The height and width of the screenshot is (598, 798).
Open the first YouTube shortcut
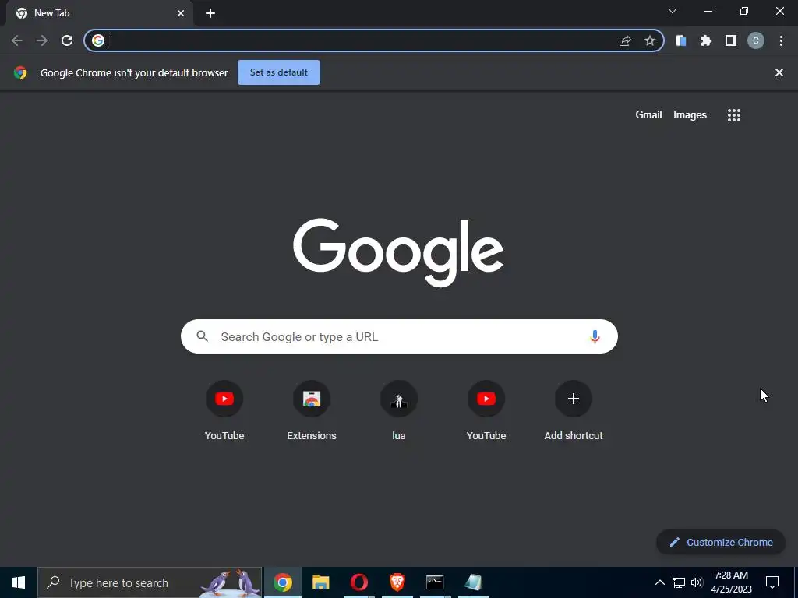coord(224,411)
